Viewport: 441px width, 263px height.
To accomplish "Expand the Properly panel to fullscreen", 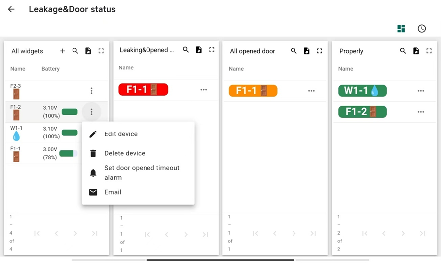I will pos(429,51).
